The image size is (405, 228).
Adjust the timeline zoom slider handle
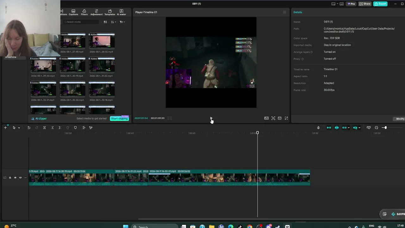click(x=385, y=128)
